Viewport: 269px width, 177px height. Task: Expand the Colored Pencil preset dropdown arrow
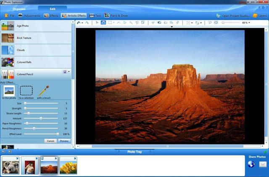click(x=69, y=71)
